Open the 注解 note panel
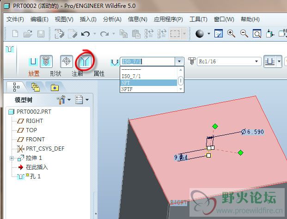287x219 pixels. coord(77,73)
